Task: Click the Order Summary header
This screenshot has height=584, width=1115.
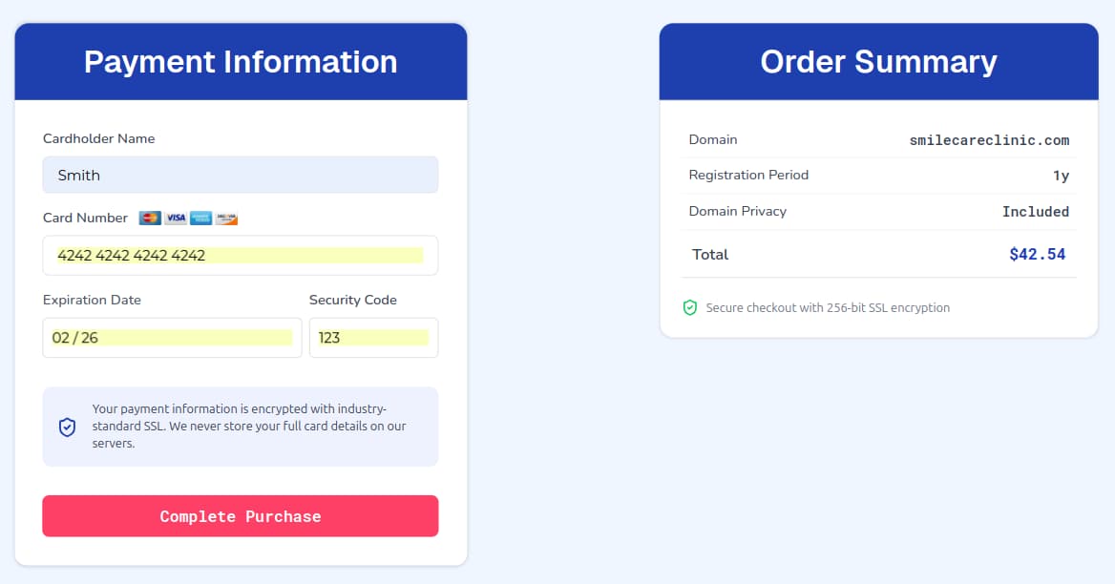Action: point(878,61)
